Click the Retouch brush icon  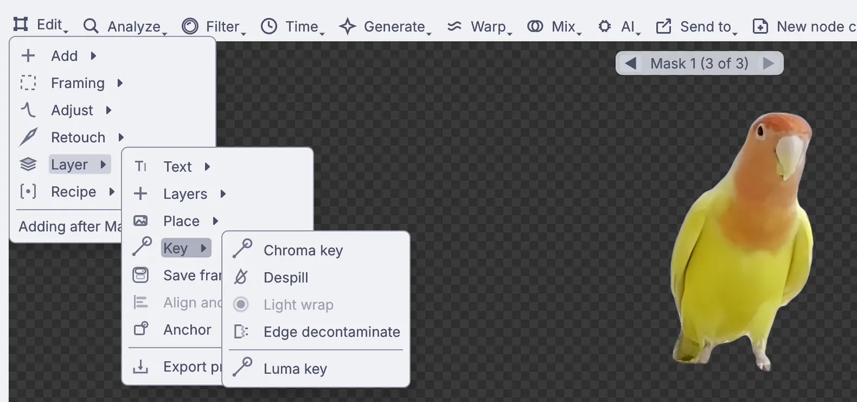28,137
